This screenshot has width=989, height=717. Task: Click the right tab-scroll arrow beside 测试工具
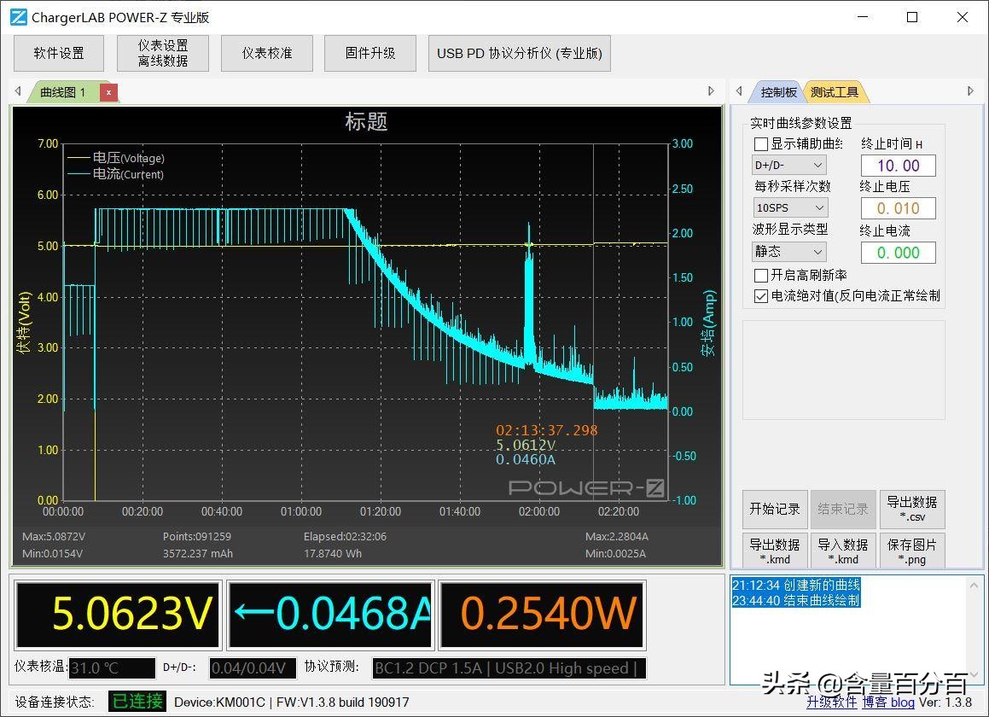970,91
